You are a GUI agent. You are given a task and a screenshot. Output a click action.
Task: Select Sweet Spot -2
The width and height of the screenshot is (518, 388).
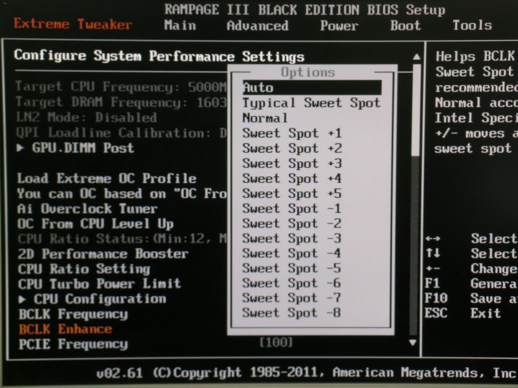tap(292, 223)
